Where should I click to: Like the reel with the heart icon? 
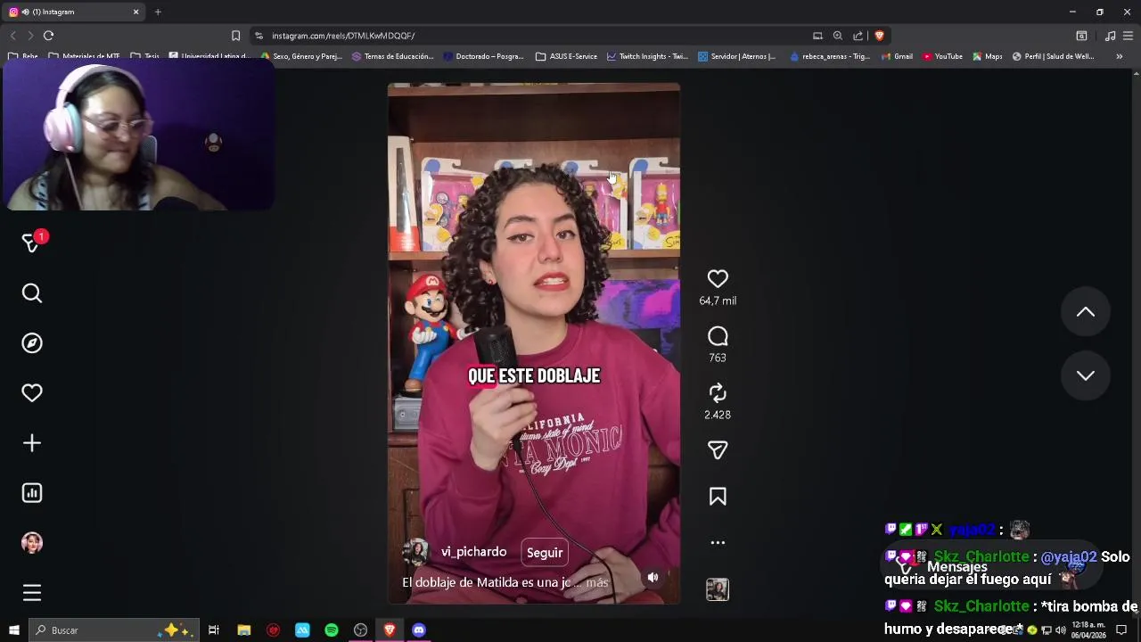click(718, 279)
